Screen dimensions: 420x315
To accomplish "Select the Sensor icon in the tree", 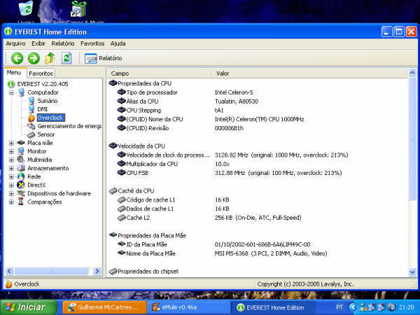I will (31, 134).
